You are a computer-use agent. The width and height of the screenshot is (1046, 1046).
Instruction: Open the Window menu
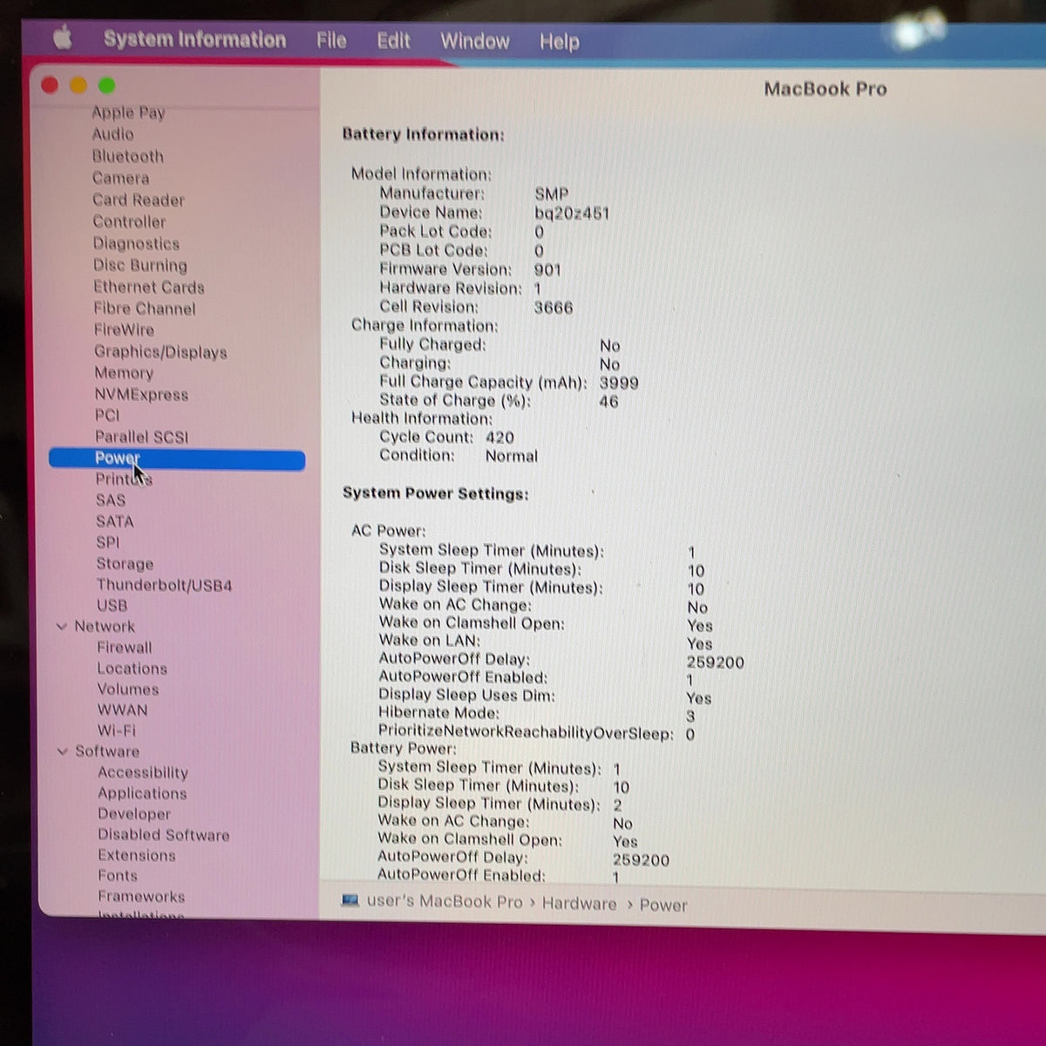tap(475, 41)
